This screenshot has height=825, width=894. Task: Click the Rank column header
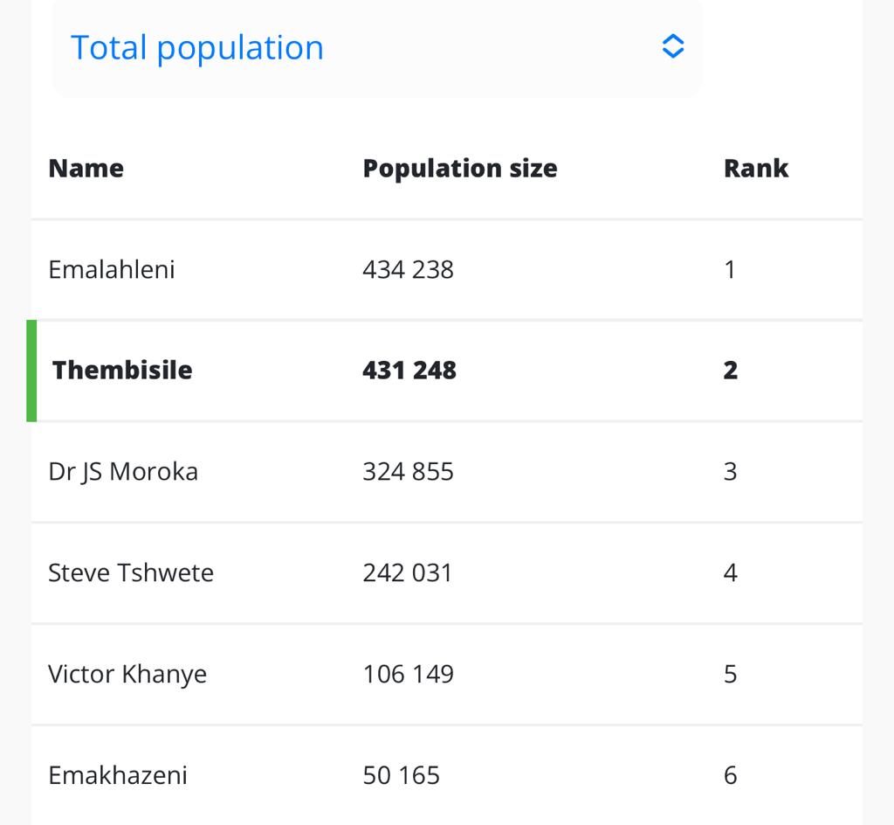point(755,168)
